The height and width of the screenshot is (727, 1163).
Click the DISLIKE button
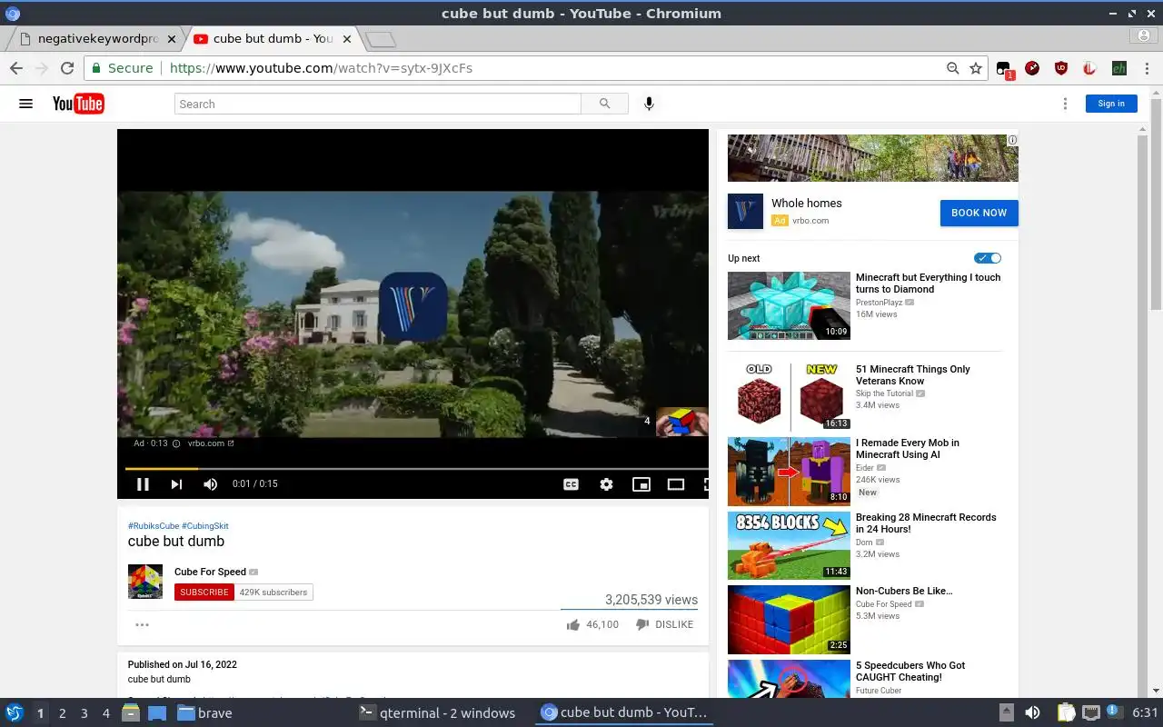[x=664, y=624]
